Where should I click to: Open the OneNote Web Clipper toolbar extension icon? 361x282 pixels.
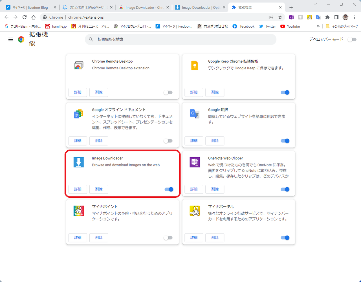(x=291, y=17)
